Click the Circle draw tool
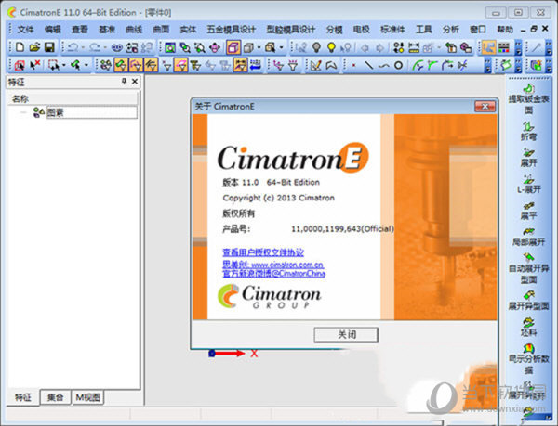Image resolution: width=558 pixels, height=426 pixels. (x=399, y=65)
